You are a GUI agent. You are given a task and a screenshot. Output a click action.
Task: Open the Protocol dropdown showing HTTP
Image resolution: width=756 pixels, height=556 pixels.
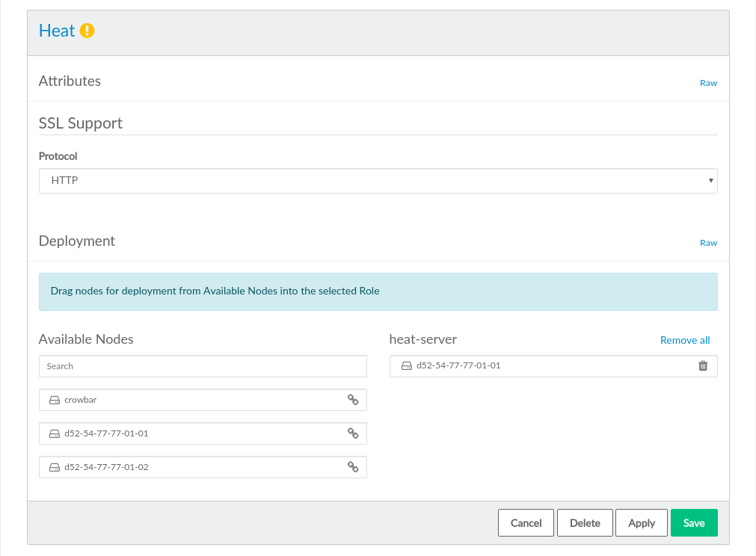378,181
